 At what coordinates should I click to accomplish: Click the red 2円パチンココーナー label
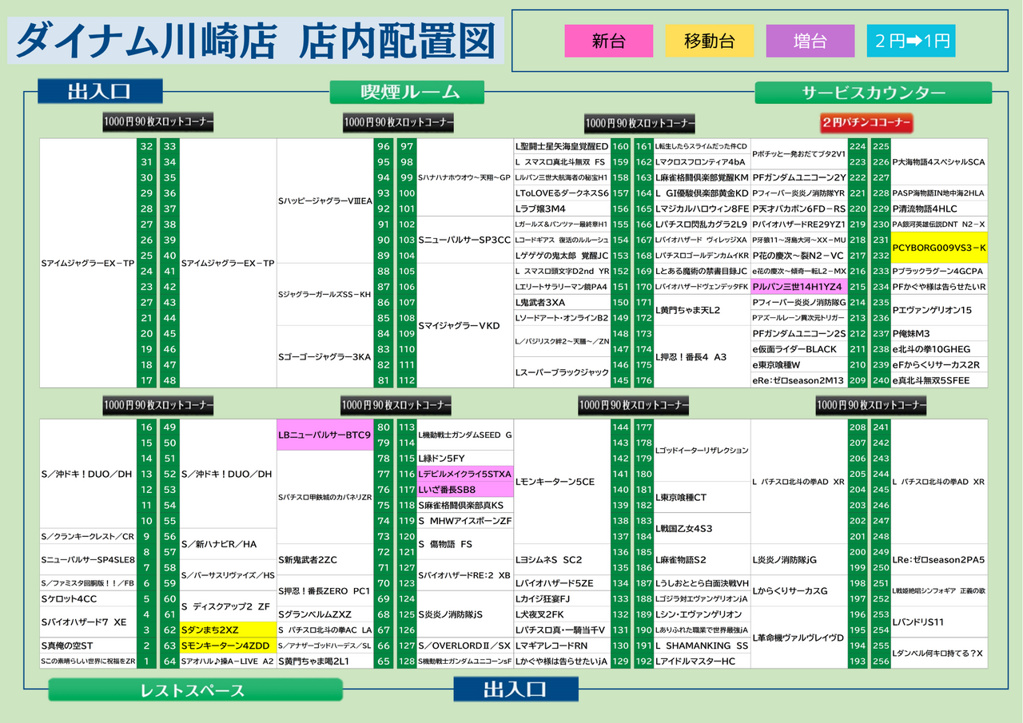866,123
